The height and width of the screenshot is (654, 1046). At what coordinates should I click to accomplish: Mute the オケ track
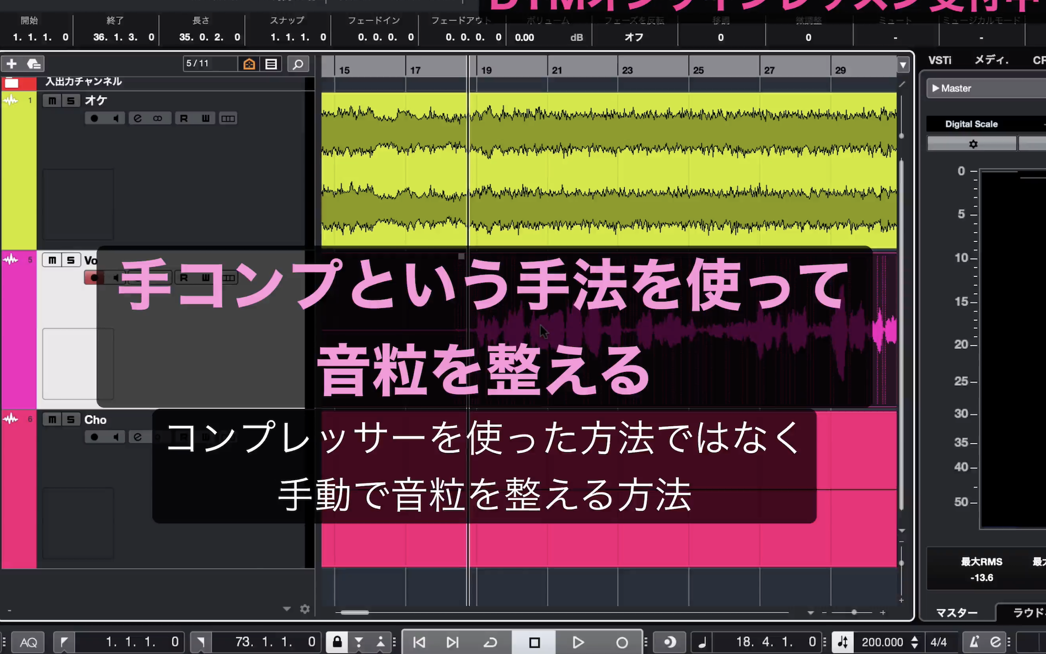click(x=52, y=101)
